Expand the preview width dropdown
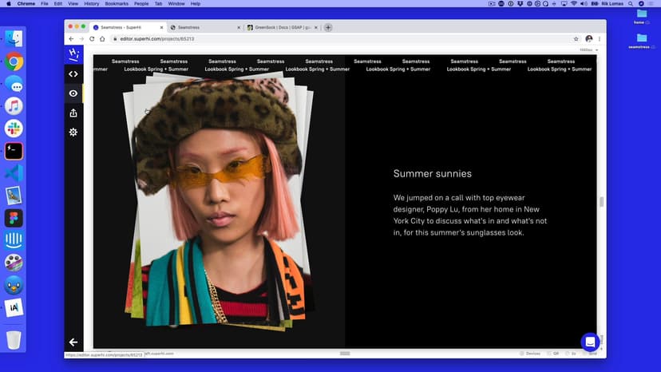The height and width of the screenshot is (372, 661). [589, 50]
